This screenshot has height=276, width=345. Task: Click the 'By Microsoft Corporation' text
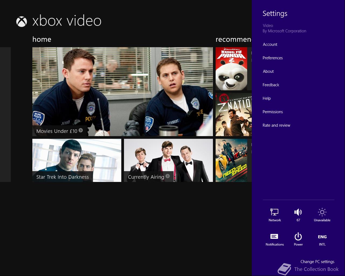coord(284,31)
